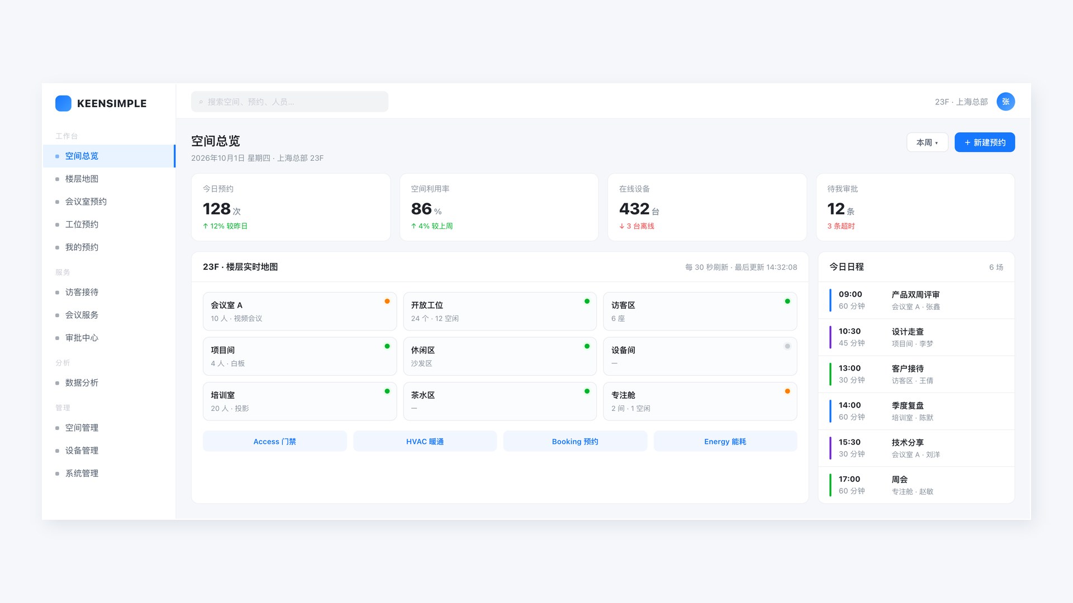Click the search magnifier icon
The width and height of the screenshot is (1073, 603).
point(201,102)
